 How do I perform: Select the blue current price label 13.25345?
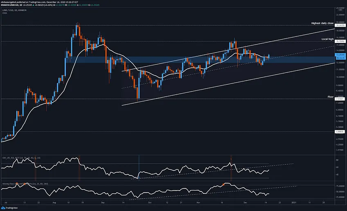[340, 55]
